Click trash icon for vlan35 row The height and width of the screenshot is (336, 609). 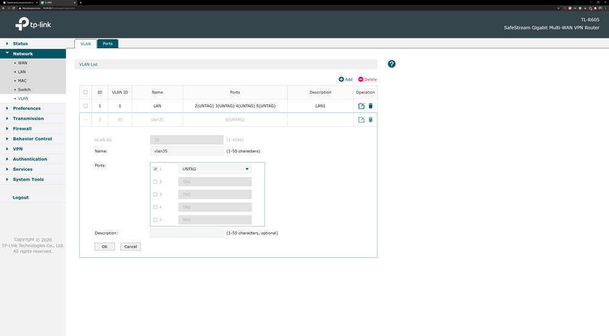coord(371,120)
